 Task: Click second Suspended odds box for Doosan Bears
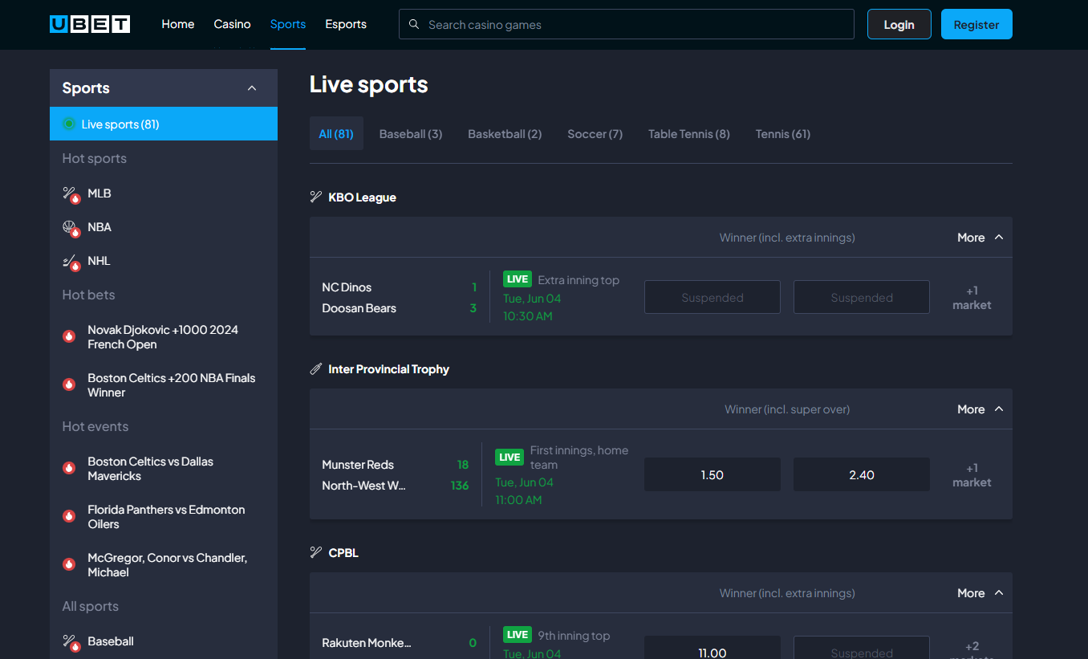click(x=862, y=297)
